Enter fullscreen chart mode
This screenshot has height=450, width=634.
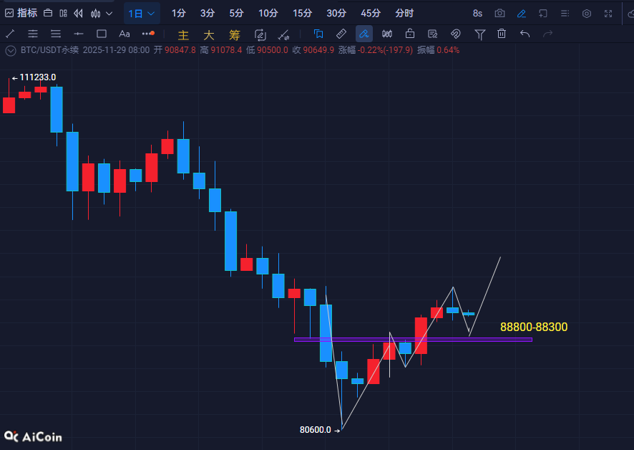(x=608, y=13)
